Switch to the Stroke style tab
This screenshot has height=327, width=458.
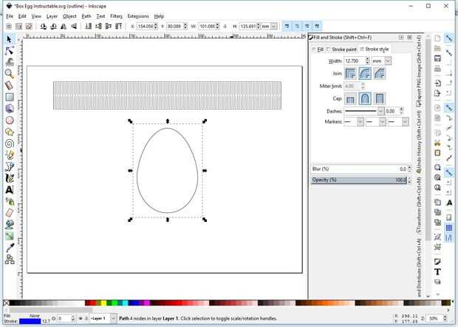(x=375, y=49)
